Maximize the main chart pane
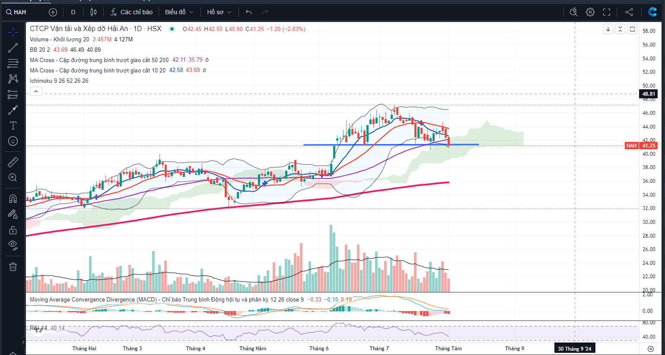Viewport: 665px width, 355px height. point(632,29)
